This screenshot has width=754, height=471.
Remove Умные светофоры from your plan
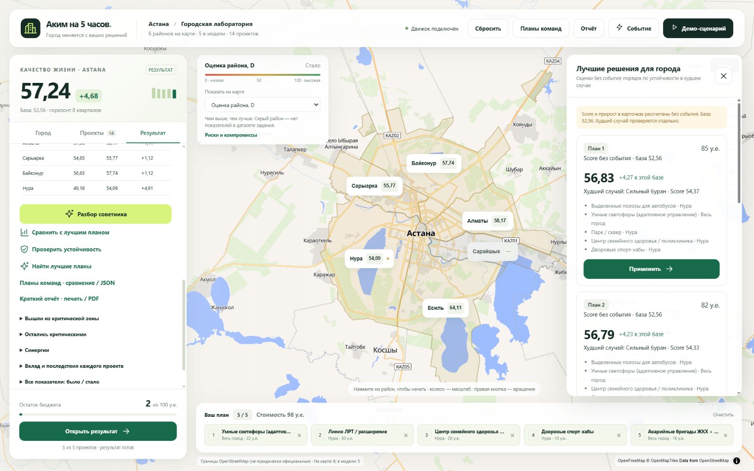click(299, 435)
